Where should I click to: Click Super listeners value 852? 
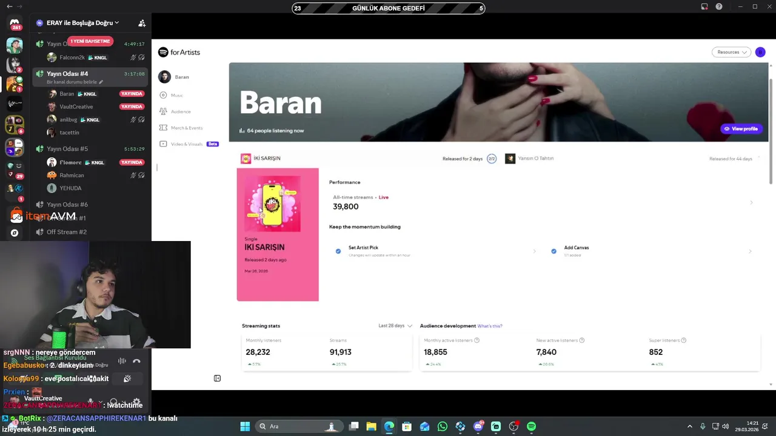point(656,352)
